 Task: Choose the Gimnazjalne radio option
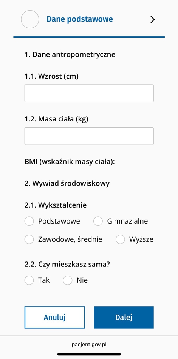[98, 221]
